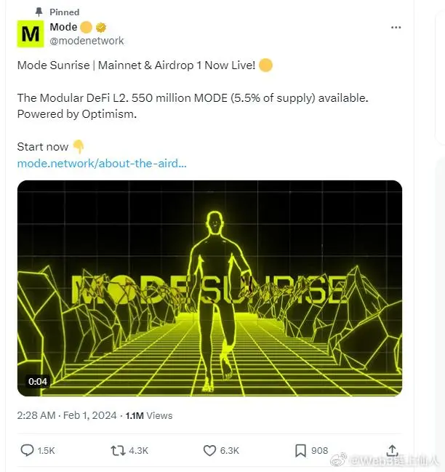Play the Mode Sunrise video

click(209, 288)
